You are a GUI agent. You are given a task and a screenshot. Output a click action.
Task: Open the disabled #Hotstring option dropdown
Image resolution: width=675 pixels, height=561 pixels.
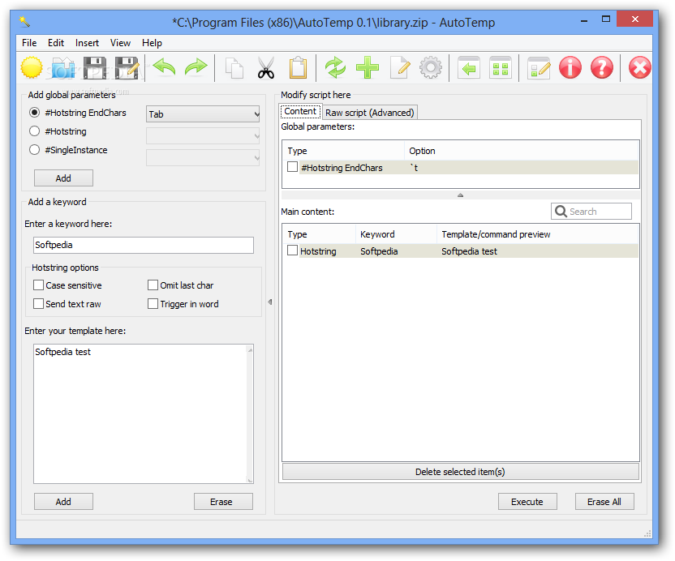203,136
